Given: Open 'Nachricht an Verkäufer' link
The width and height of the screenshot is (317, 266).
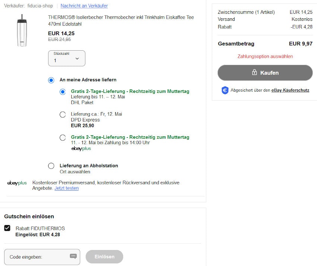Looking at the screenshot, I should (x=84, y=6).
